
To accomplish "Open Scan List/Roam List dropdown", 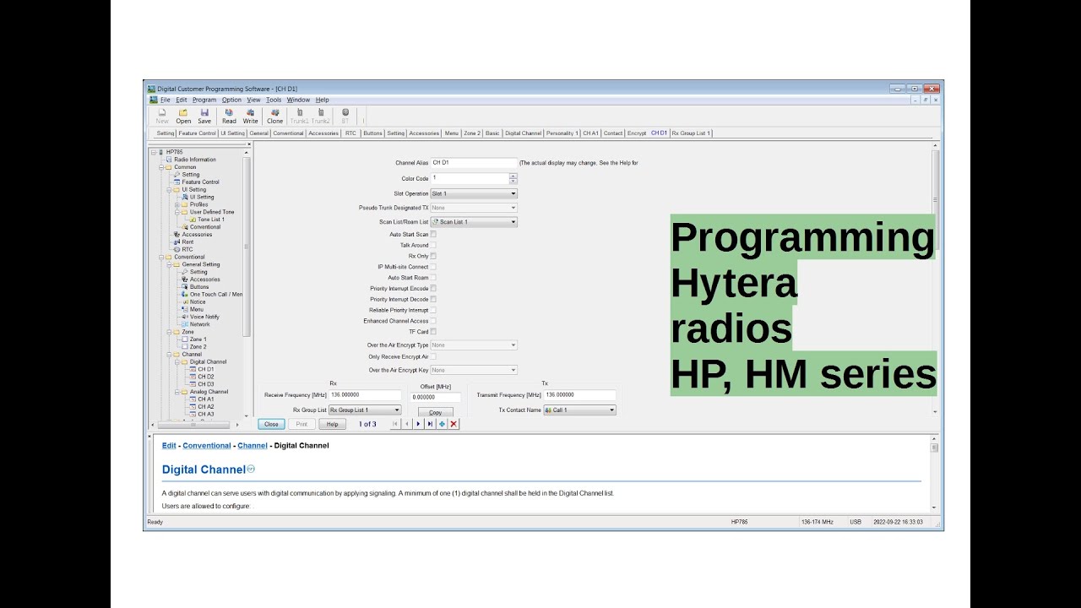I will click(x=474, y=222).
